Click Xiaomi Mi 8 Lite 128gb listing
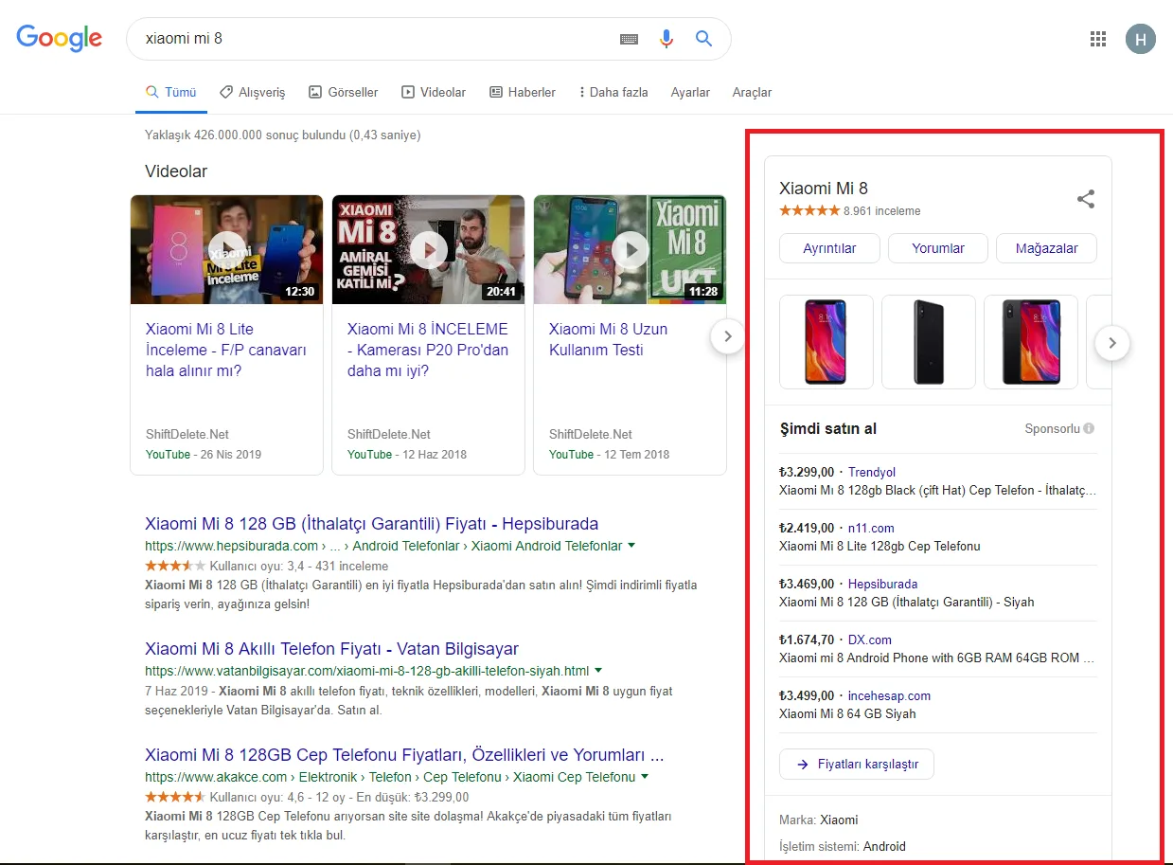Screen dimensions: 1173x865 [880, 546]
